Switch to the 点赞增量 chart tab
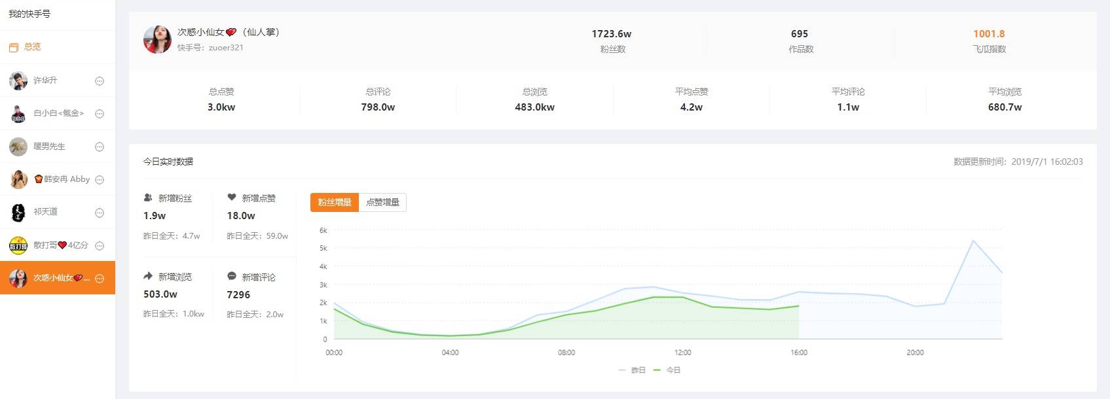The height and width of the screenshot is (399, 1110). 382,203
